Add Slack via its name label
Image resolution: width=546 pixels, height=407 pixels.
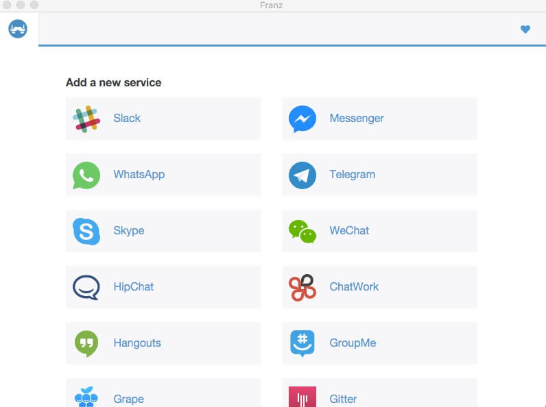coord(127,119)
